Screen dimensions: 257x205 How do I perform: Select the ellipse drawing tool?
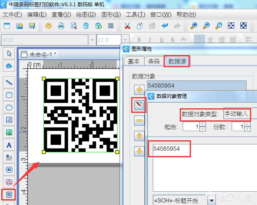pos(9,107)
